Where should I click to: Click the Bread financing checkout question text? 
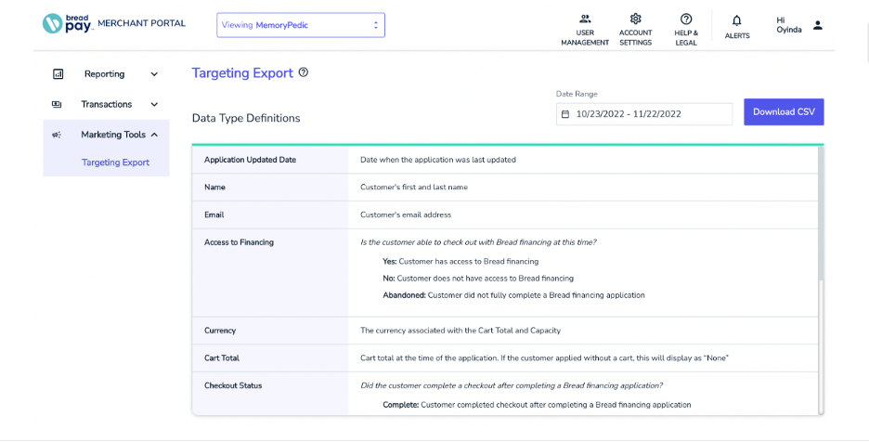[x=478, y=242]
